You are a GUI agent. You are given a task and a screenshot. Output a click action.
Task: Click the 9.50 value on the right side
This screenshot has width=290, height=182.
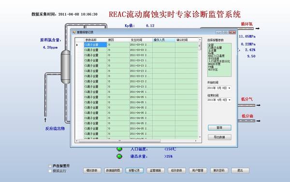click(251, 56)
